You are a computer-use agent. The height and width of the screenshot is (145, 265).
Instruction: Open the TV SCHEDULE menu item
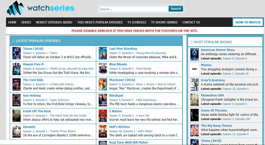click(x=137, y=22)
